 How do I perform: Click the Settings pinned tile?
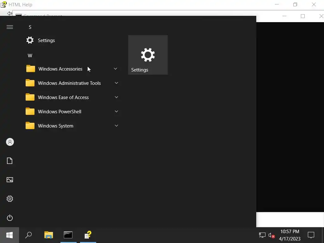click(148, 55)
